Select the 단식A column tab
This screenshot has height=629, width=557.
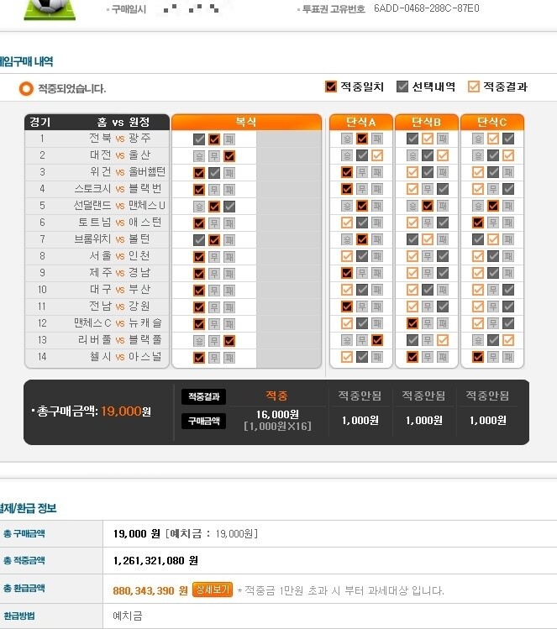[360, 122]
